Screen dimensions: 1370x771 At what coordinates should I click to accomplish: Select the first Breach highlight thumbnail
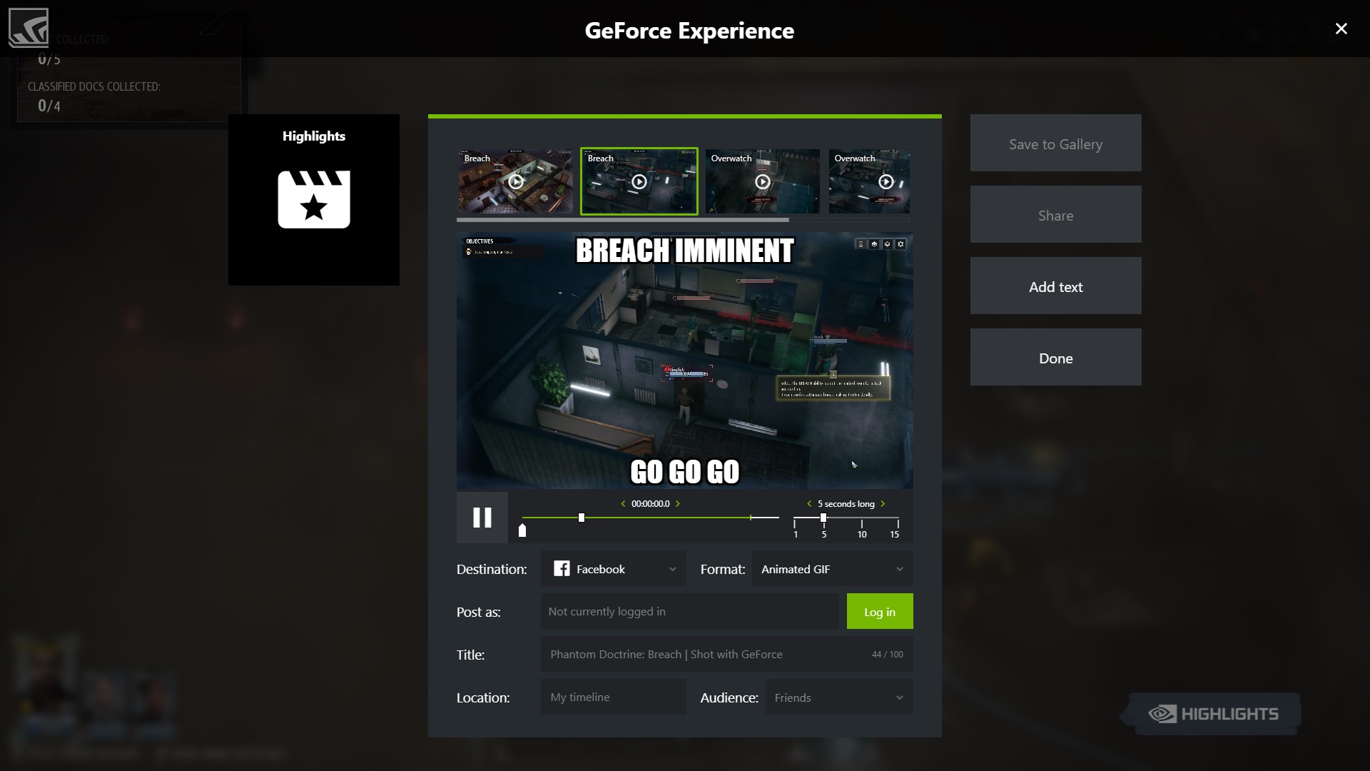coord(515,181)
